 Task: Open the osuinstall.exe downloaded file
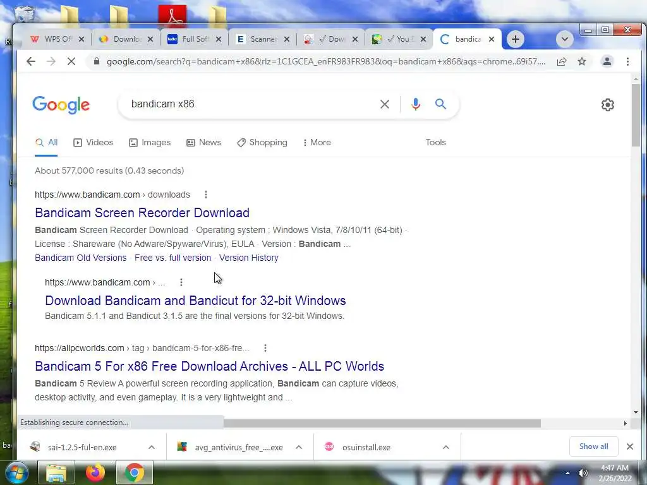tap(366, 447)
